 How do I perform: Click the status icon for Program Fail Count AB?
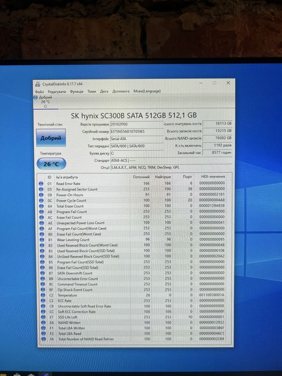[x=41, y=212]
